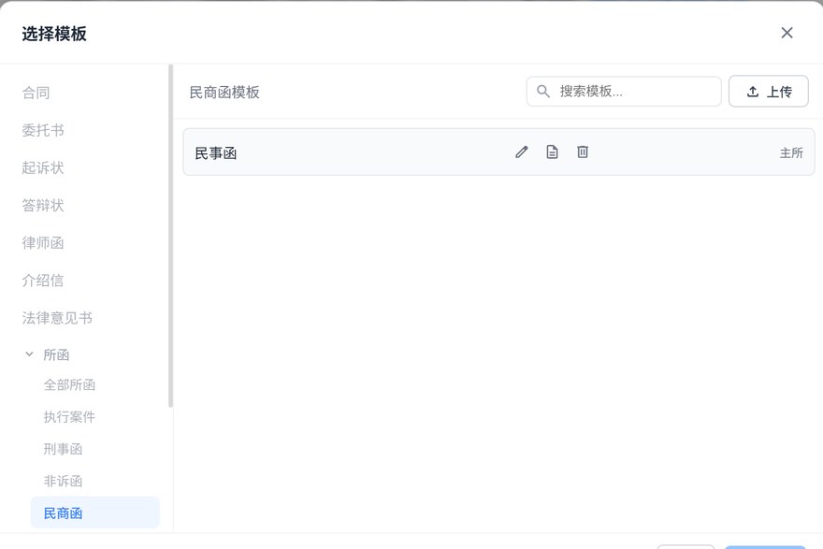Select the 法律意见书 category
The image size is (823, 549).
coord(57,318)
